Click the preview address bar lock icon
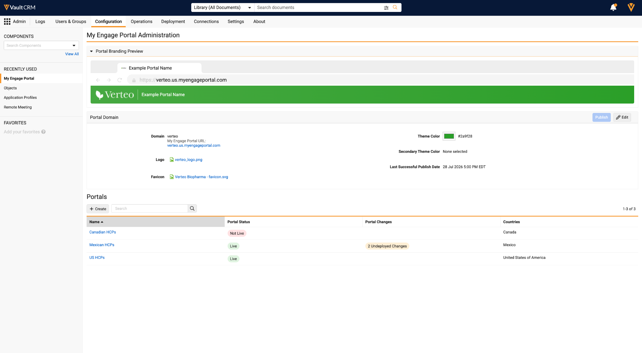The image size is (642, 353). [x=134, y=80]
